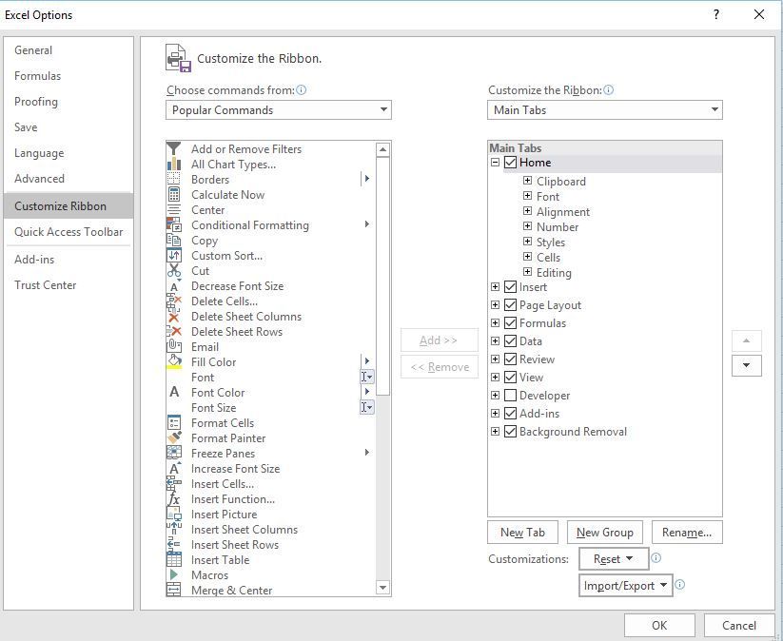The image size is (783, 641).
Task: Click the Calculate Now calculator icon
Action: click(x=174, y=195)
